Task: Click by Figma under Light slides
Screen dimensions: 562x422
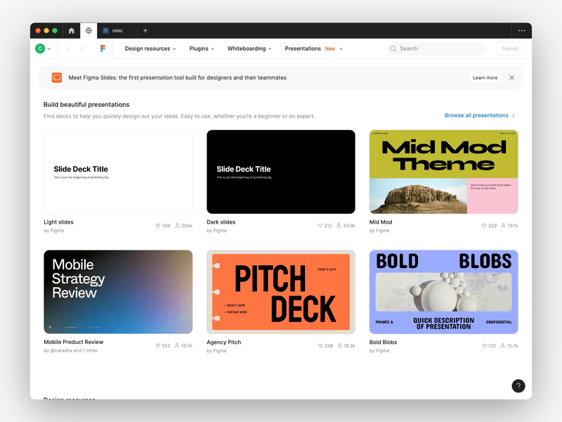Action: (x=54, y=231)
